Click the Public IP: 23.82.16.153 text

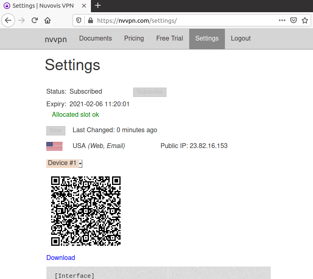click(194, 146)
